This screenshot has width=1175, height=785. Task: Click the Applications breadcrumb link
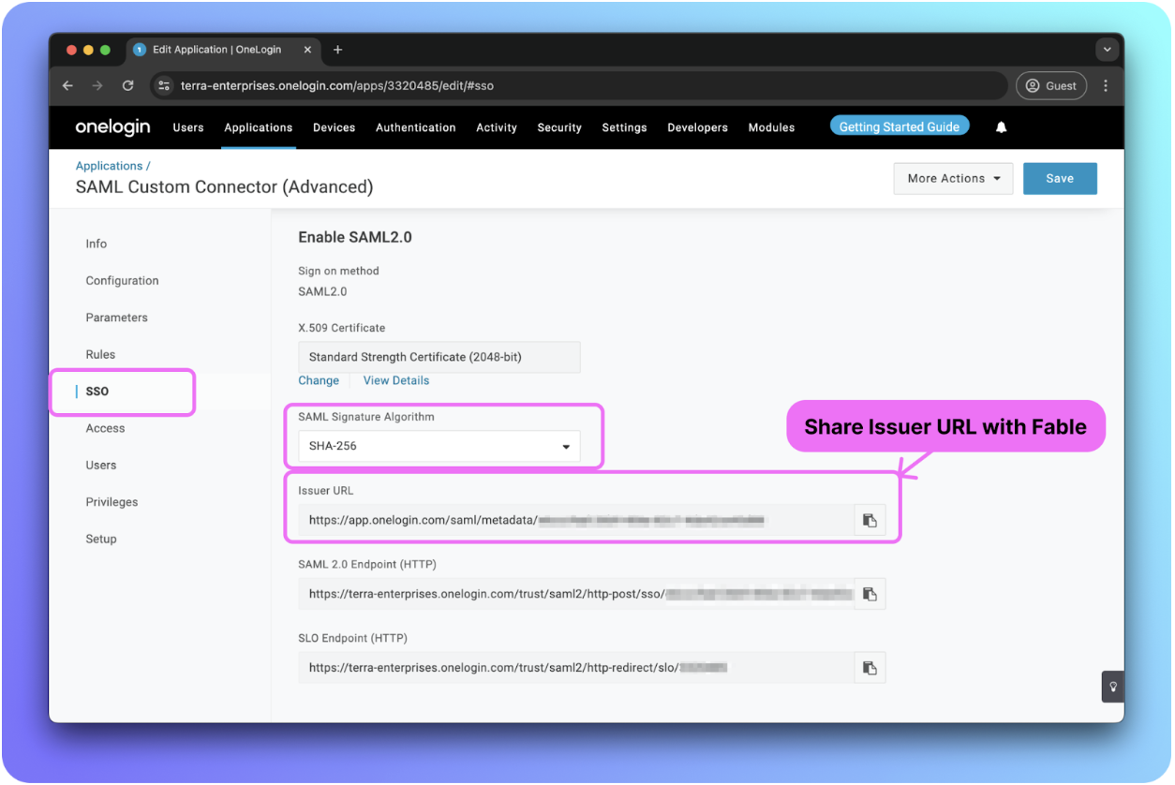point(110,166)
